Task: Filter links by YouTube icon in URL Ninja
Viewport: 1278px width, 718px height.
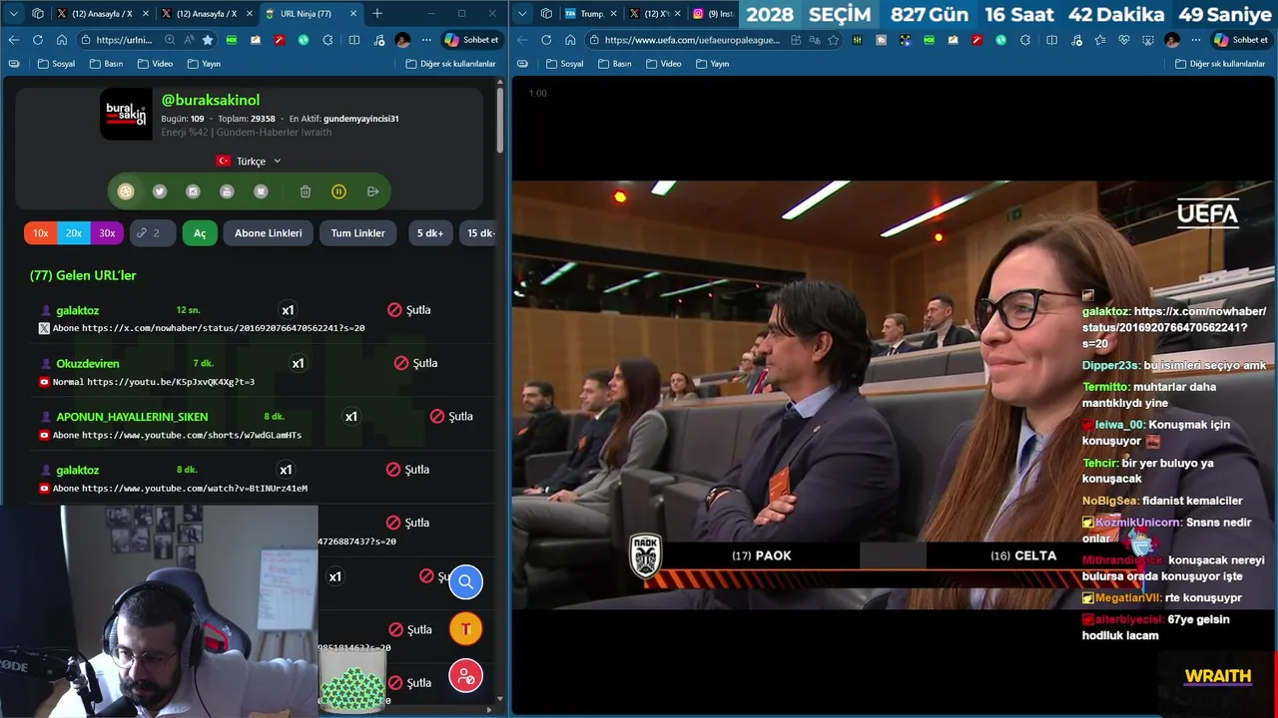Action: click(227, 191)
